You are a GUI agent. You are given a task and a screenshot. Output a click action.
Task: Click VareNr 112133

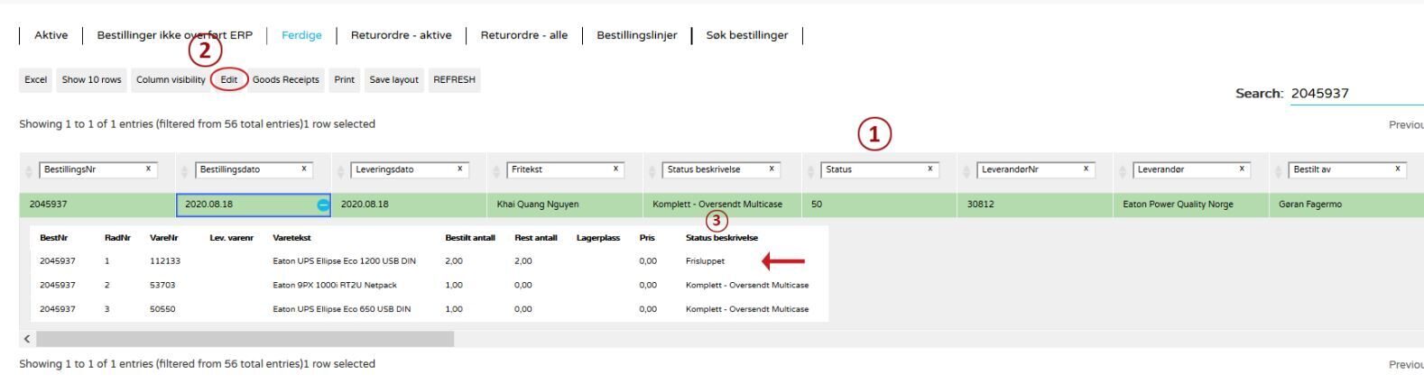click(x=165, y=261)
